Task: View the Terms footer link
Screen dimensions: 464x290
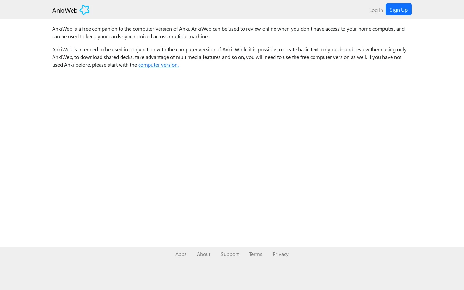Action: point(256,254)
